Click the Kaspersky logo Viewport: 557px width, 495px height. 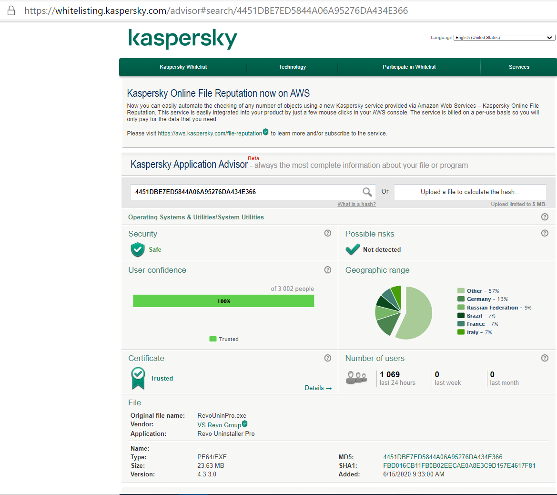(x=182, y=39)
